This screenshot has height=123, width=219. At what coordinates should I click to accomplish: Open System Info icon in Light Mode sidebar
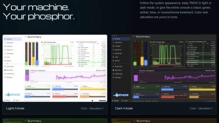(x=5, y=50)
